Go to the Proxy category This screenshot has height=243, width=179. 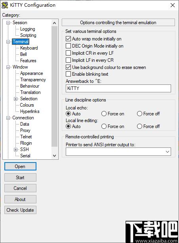pyautogui.click(x=25, y=130)
